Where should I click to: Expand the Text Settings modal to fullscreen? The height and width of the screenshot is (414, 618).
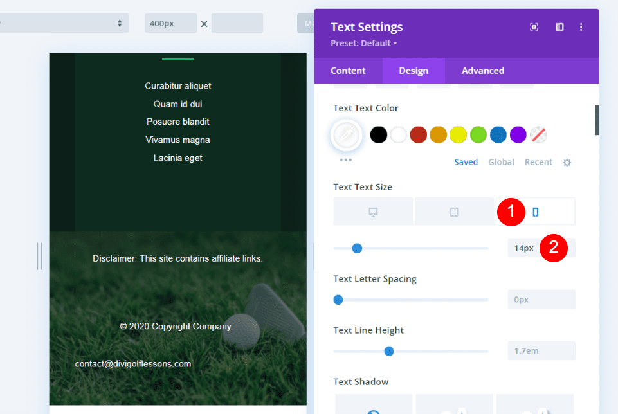(x=534, y=27)
